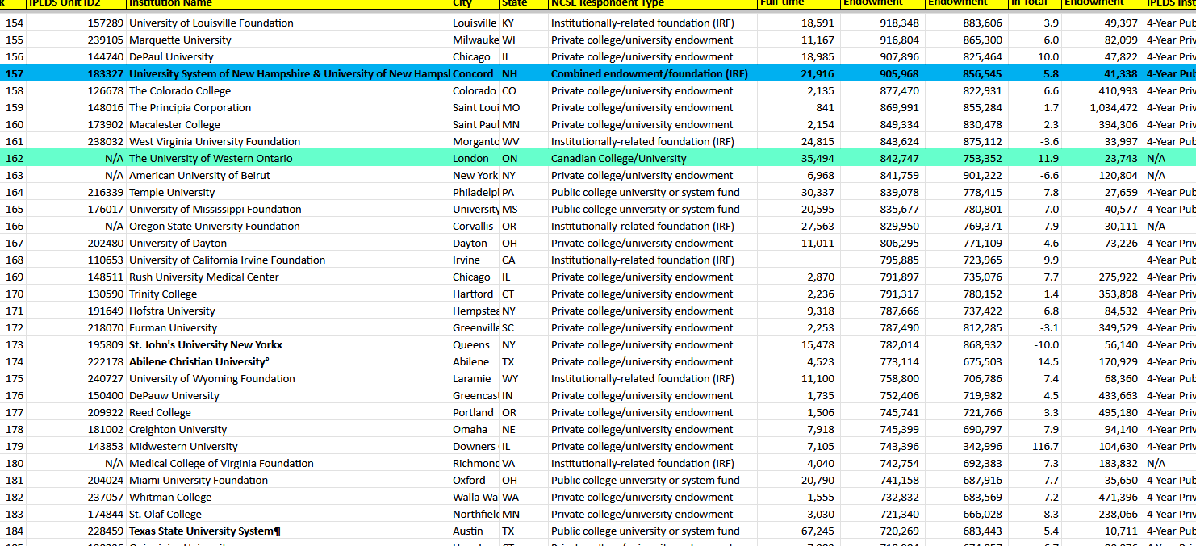
Task: Select IPEDS ID 183327 cell
Action: tap(77, 74)
